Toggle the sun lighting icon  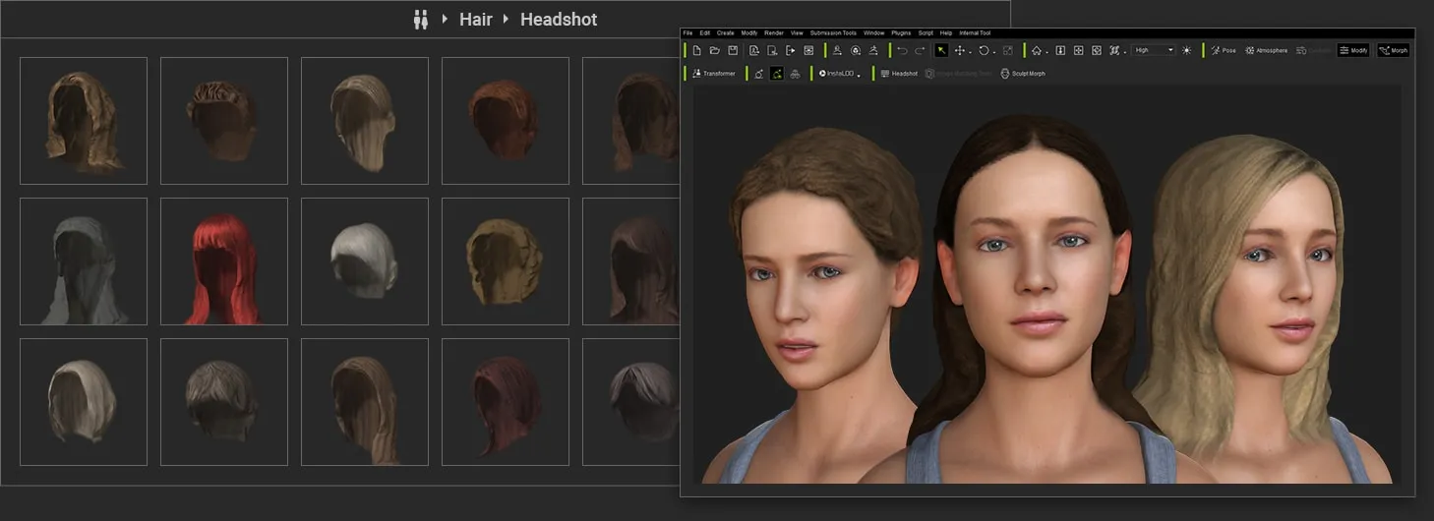pos(1186,50)
